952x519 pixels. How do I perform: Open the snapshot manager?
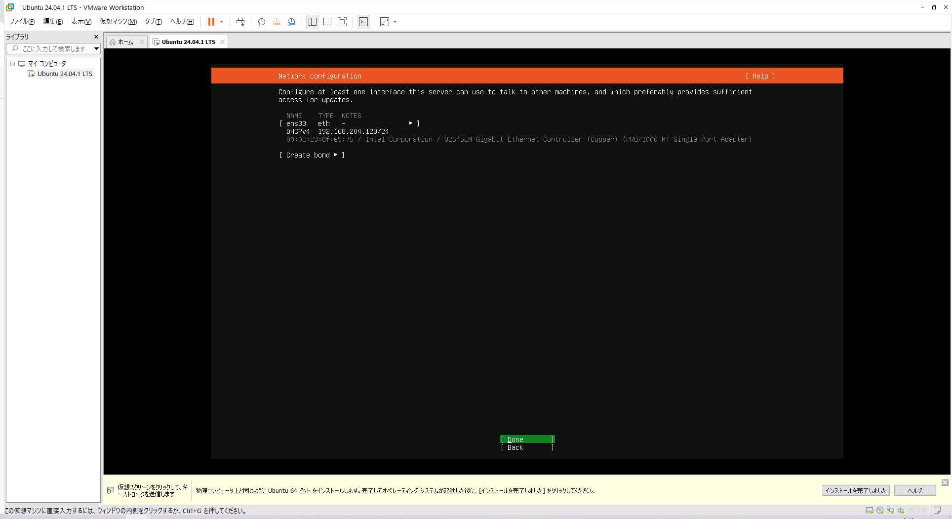(x=291, y=22)
